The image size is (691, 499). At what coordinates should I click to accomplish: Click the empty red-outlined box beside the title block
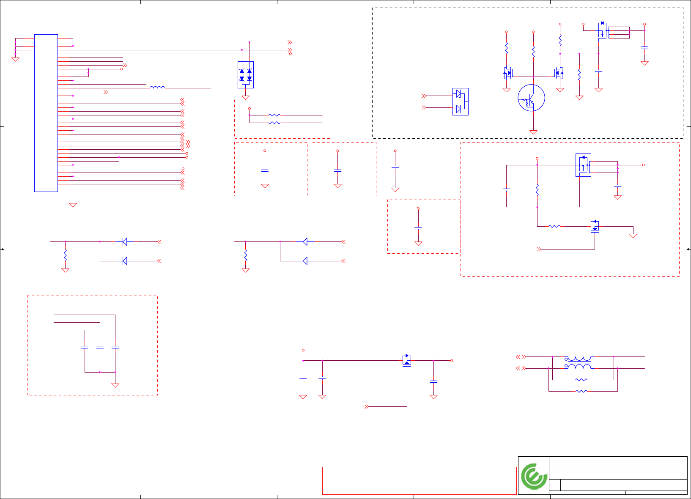tap(420, 481)
